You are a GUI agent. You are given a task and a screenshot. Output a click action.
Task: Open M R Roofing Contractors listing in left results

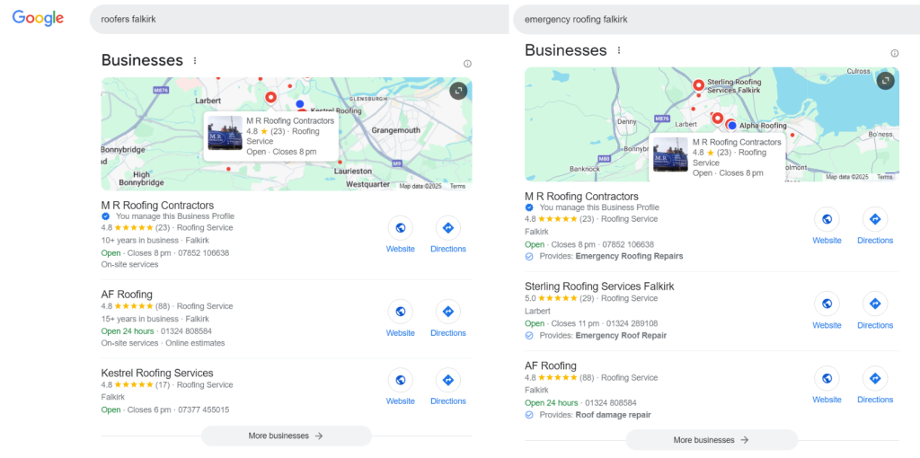point(158,206)
